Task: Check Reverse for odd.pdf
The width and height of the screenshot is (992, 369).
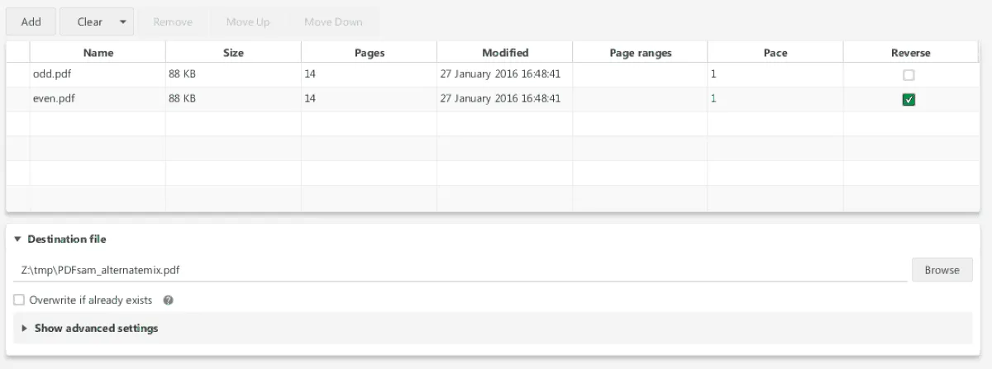Action: (x=909, y=75)
